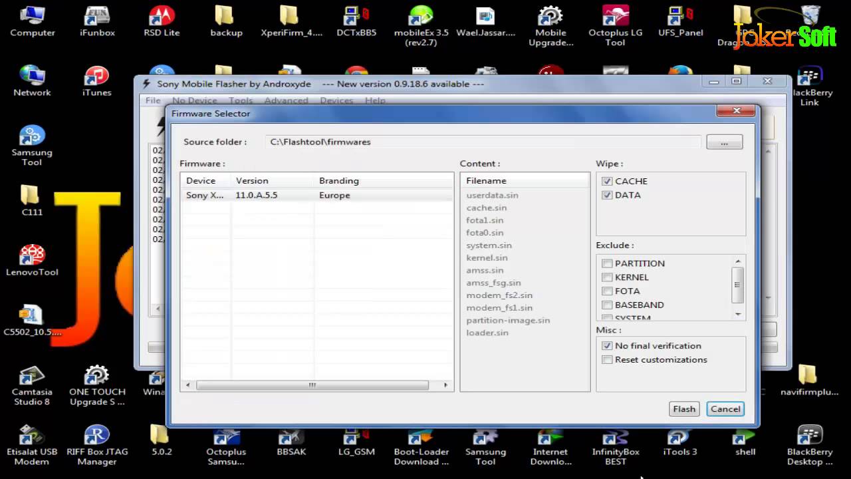This screenshot has height=479, width=851.
Task: Uncheck the CACHE wipe checkbox
Action: (607, 181)
